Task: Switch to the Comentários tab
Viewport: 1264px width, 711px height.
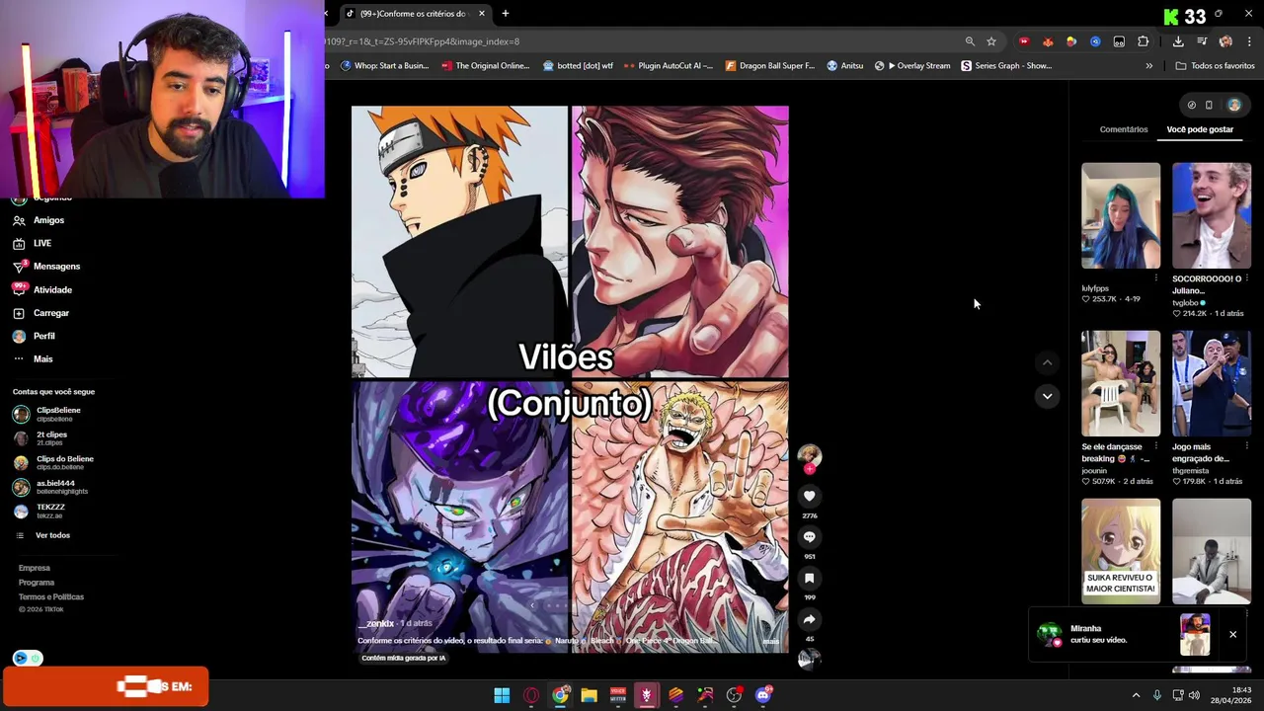Action: [1124, 129]
